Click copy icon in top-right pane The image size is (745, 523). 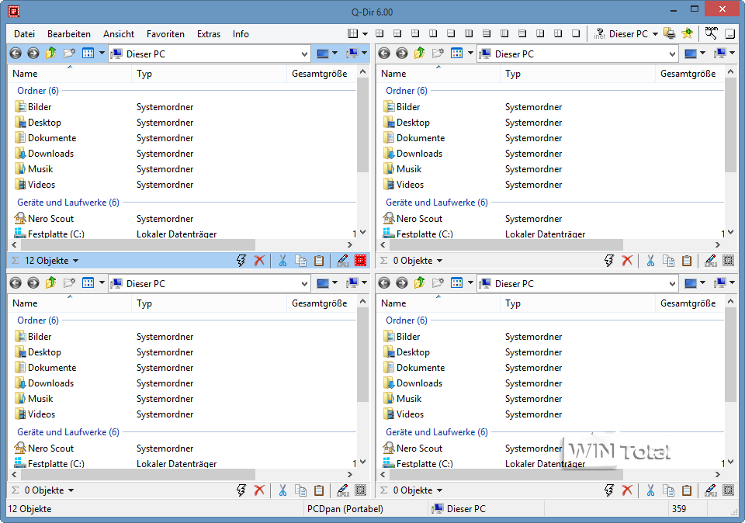click(x=669, y=260)
